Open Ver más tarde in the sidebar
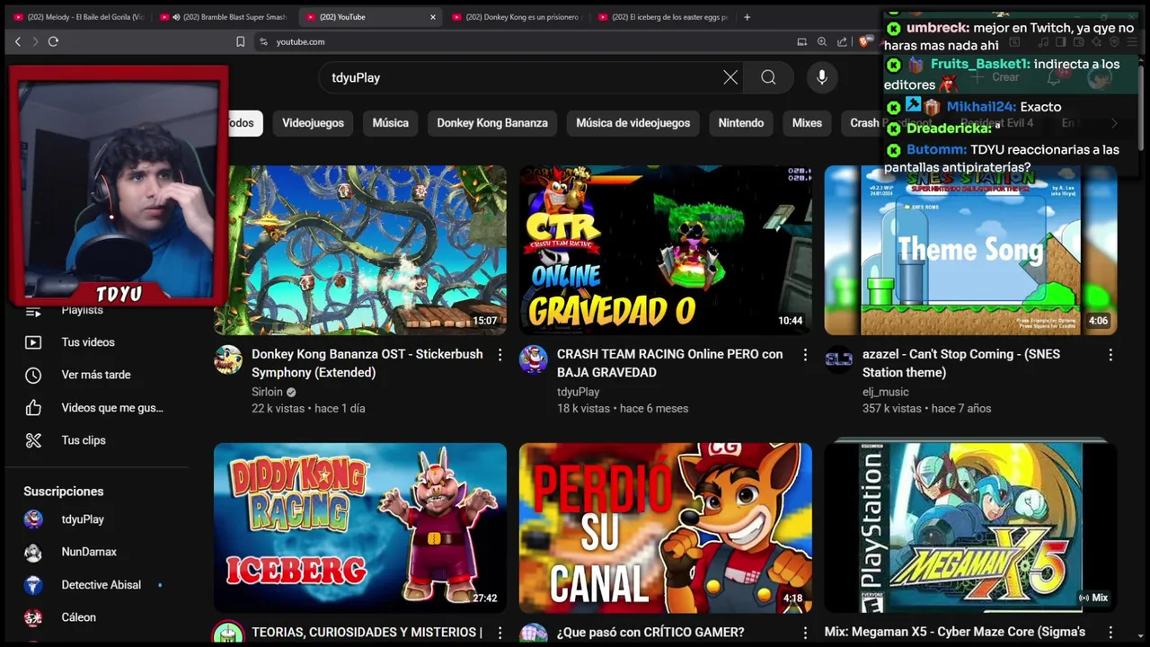 point(97,375)
